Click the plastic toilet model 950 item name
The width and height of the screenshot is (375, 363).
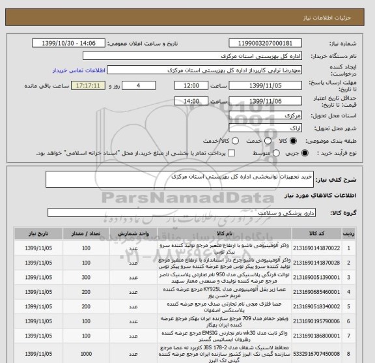(x=225, y=278)
